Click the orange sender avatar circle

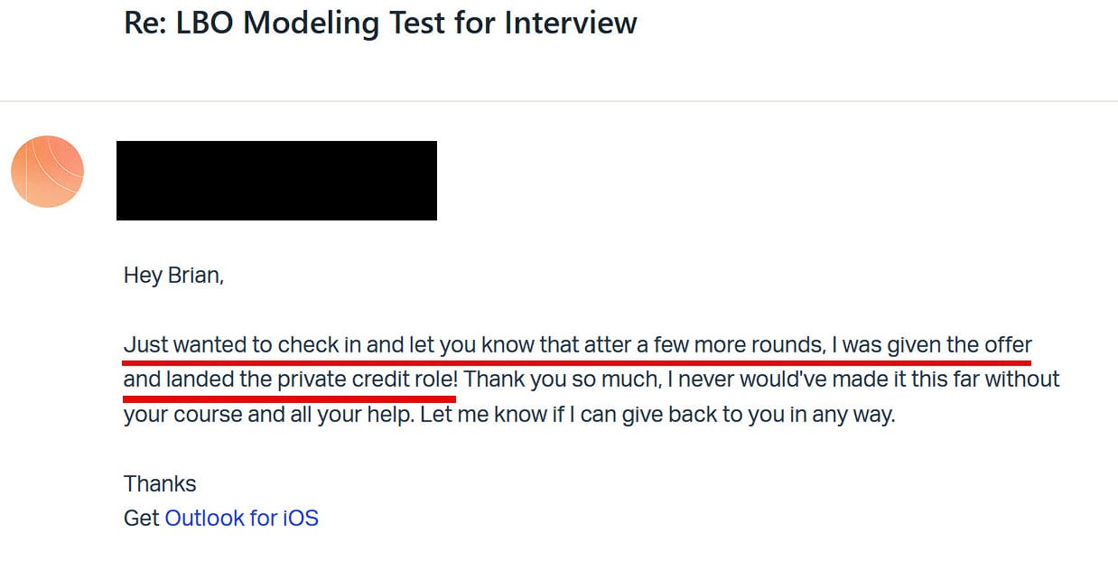[47, 172]
